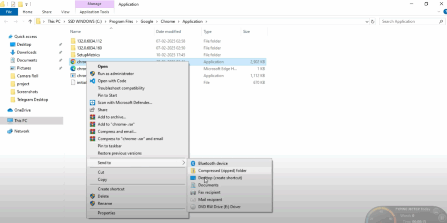Open the File ribbon tab
Viewport: 447px width, 223px height.
click(9, 12)
